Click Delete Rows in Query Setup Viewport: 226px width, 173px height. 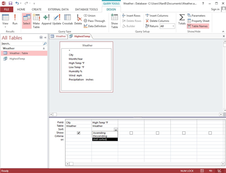pos(132,21)
